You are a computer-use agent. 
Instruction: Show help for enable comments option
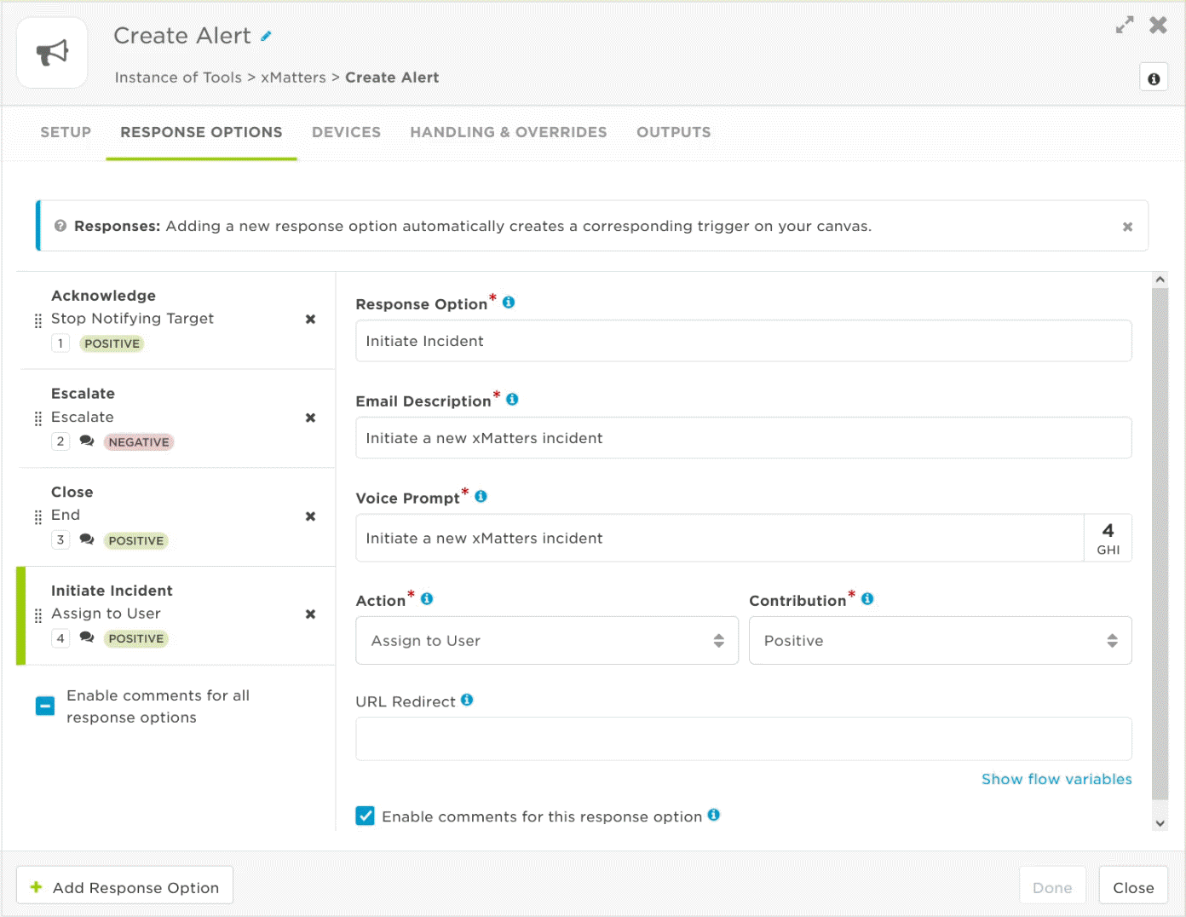tap(714, 815)
